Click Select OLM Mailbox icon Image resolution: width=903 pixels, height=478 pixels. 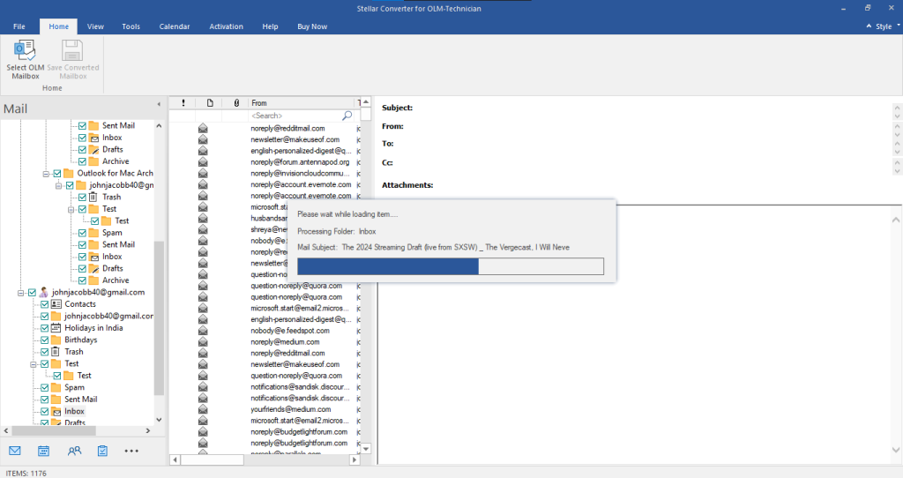25,50
